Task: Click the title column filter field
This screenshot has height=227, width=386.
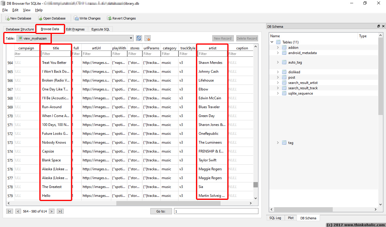Action: click(x=56, y=54)
